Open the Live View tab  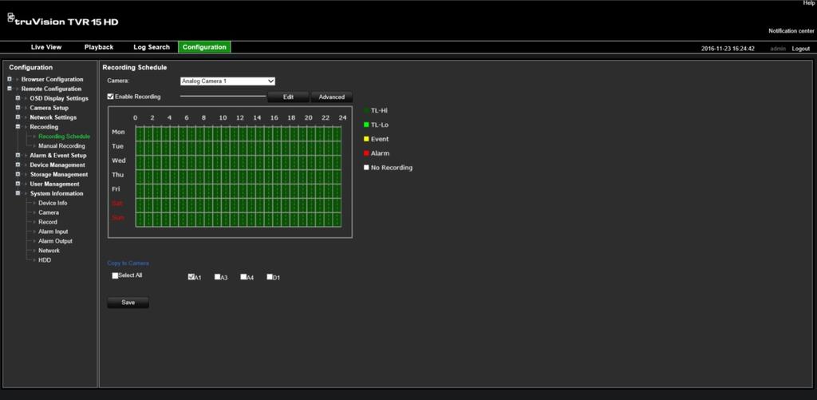(45, 47)
